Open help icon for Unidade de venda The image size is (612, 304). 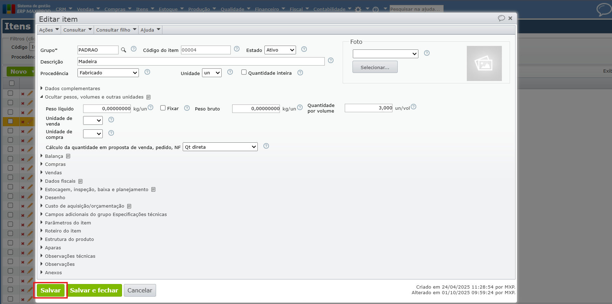(111, 120)
